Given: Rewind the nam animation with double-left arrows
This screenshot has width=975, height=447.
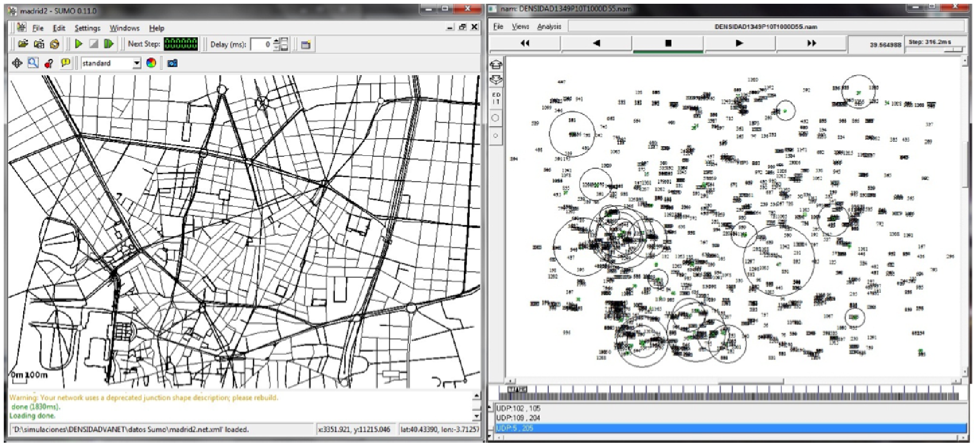Looking at the screenshot, I should pos(525,43).
